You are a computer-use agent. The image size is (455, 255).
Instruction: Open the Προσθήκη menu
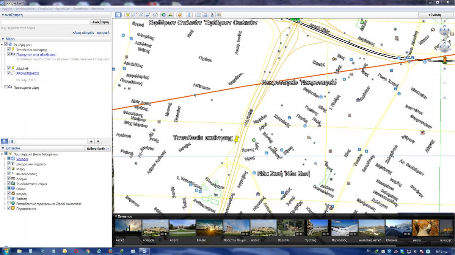(x=80, y=8)
